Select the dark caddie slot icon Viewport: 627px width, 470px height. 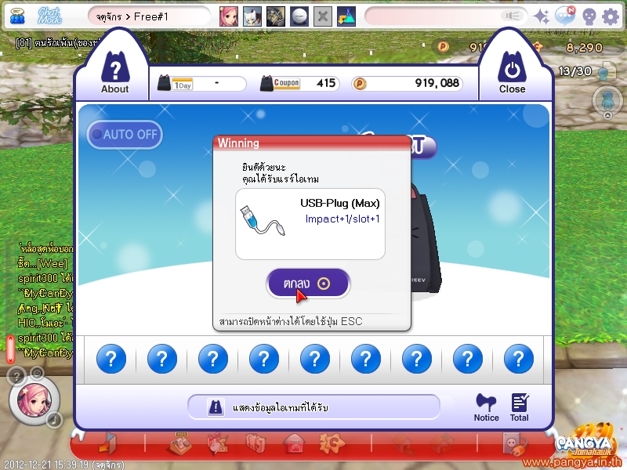coord(276,16)
